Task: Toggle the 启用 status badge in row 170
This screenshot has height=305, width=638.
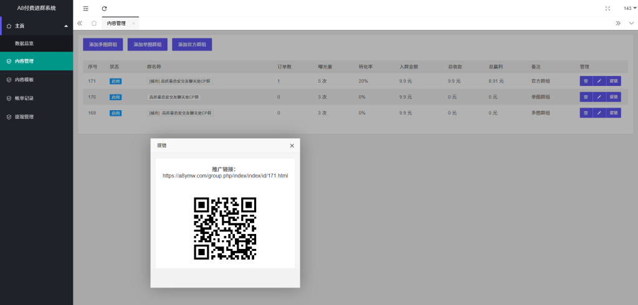Action: pos(115,97)
